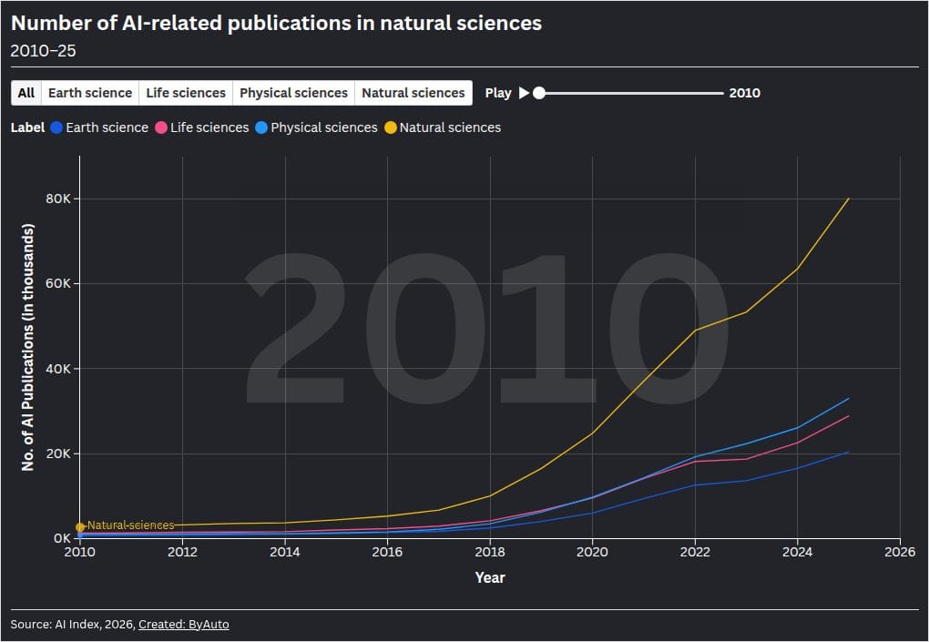929x642 pixels.
Task: Click the Play triangle icon
Action: [x=524, y=93]
